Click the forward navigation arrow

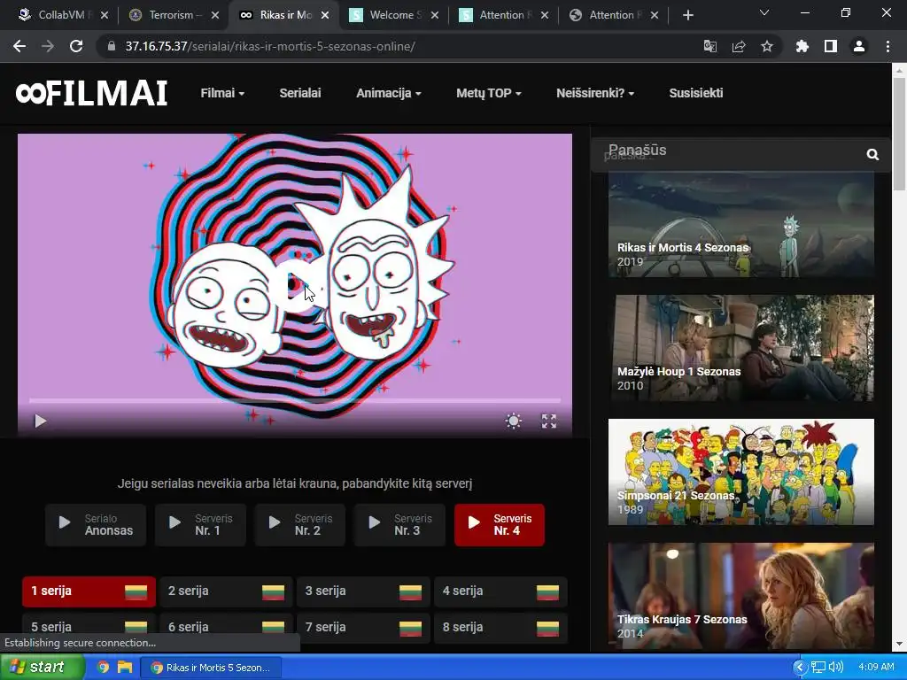[48, 46]
